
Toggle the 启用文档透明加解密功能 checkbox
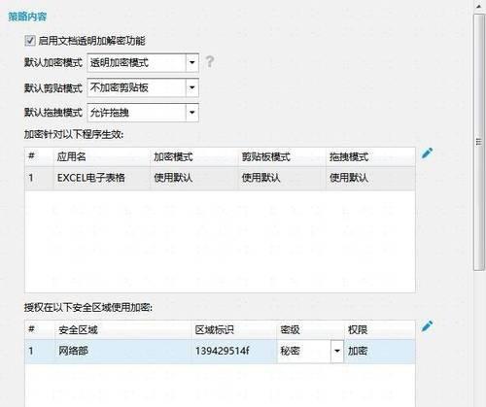pyautogui.click(x=30, y=41)
